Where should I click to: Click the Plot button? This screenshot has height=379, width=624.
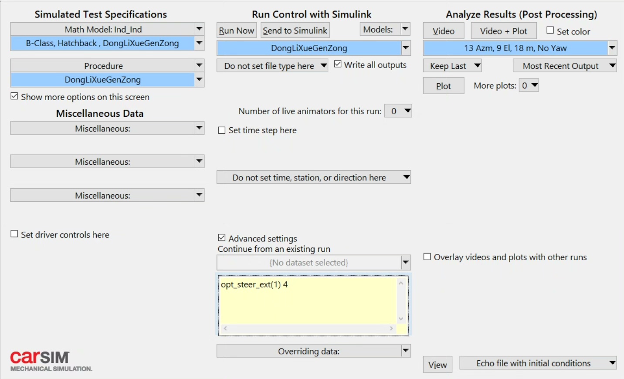click(444, 86)
